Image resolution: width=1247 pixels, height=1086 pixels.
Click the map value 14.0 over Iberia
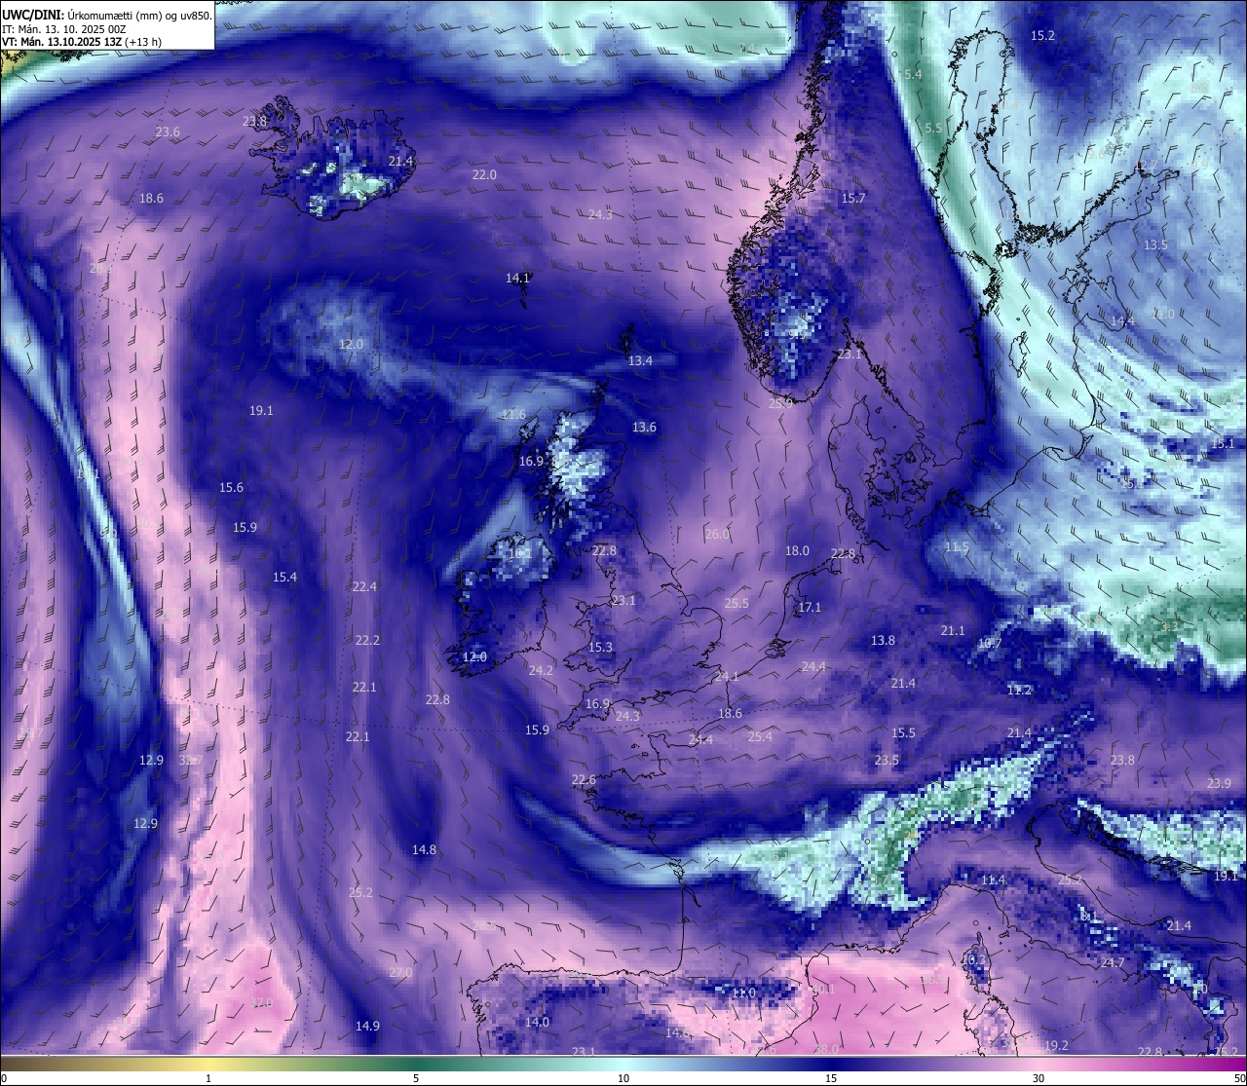point(537,1023)
